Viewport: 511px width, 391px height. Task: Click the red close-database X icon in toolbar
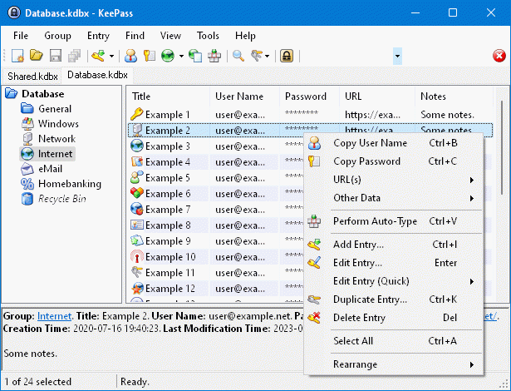click(499, 56)
